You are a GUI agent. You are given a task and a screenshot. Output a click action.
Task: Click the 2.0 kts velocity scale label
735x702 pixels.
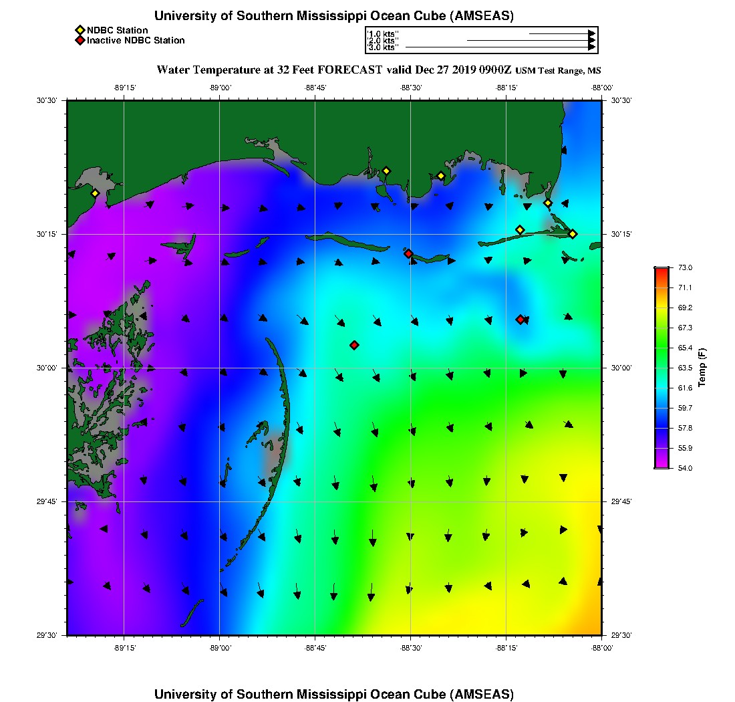[x=382, y=41]
